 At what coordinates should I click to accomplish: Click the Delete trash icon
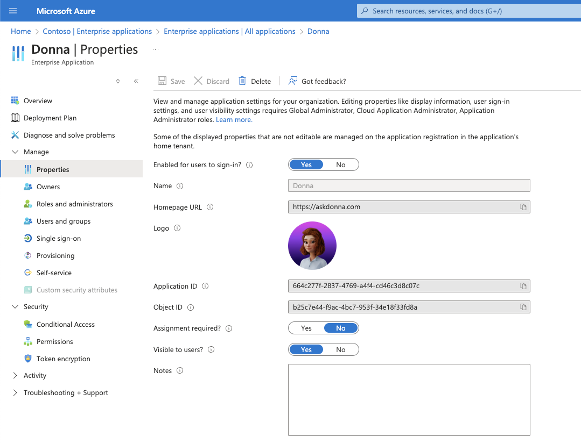[x=242, y=81]
